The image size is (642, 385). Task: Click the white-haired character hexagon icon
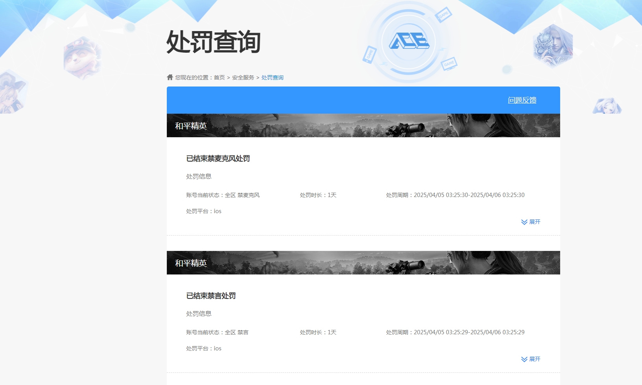coord(553,45)
